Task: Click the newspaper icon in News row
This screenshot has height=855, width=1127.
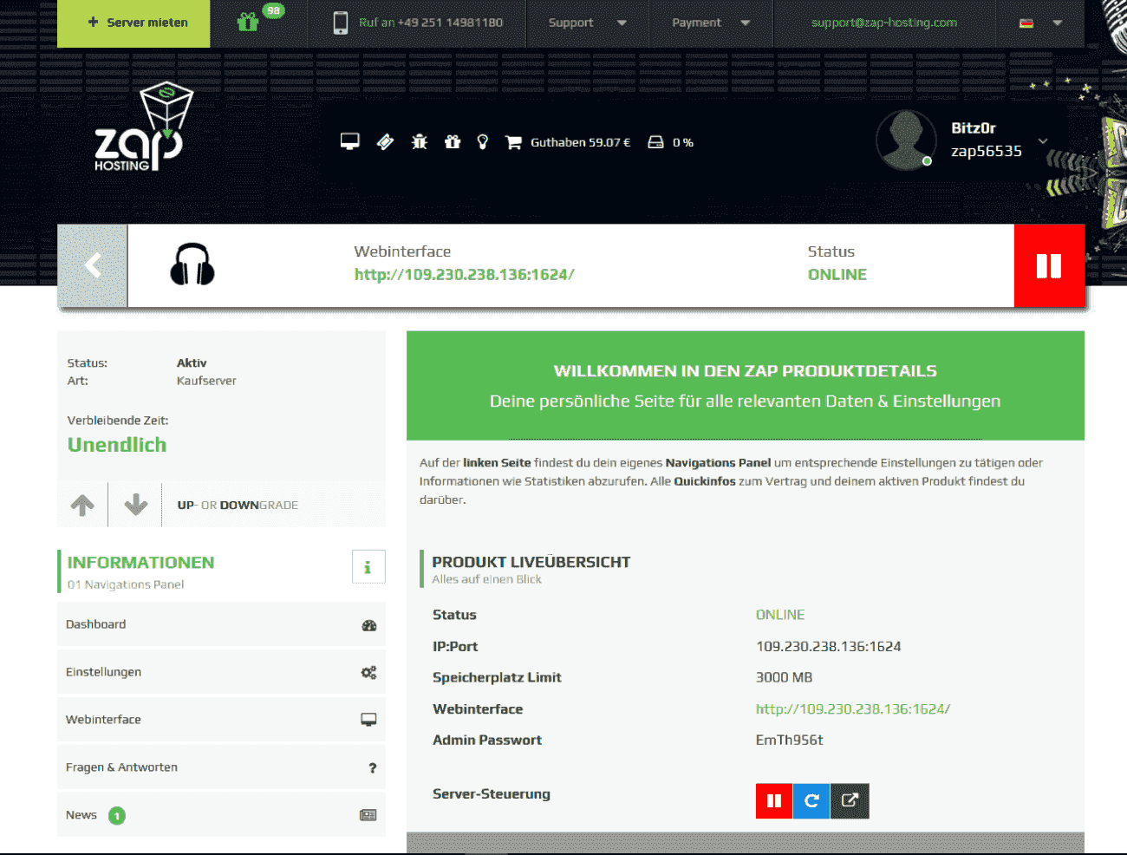Action: coord(368,815)
